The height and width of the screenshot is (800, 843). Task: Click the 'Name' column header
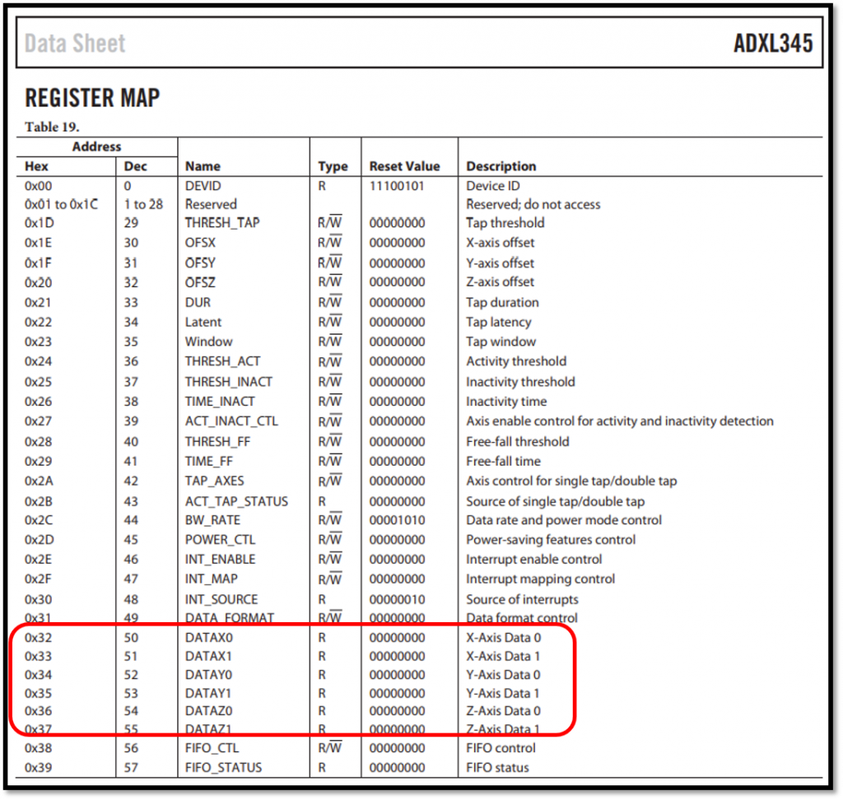203,166
